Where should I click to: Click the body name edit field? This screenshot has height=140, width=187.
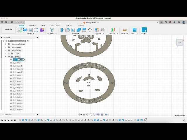(21, 60)
